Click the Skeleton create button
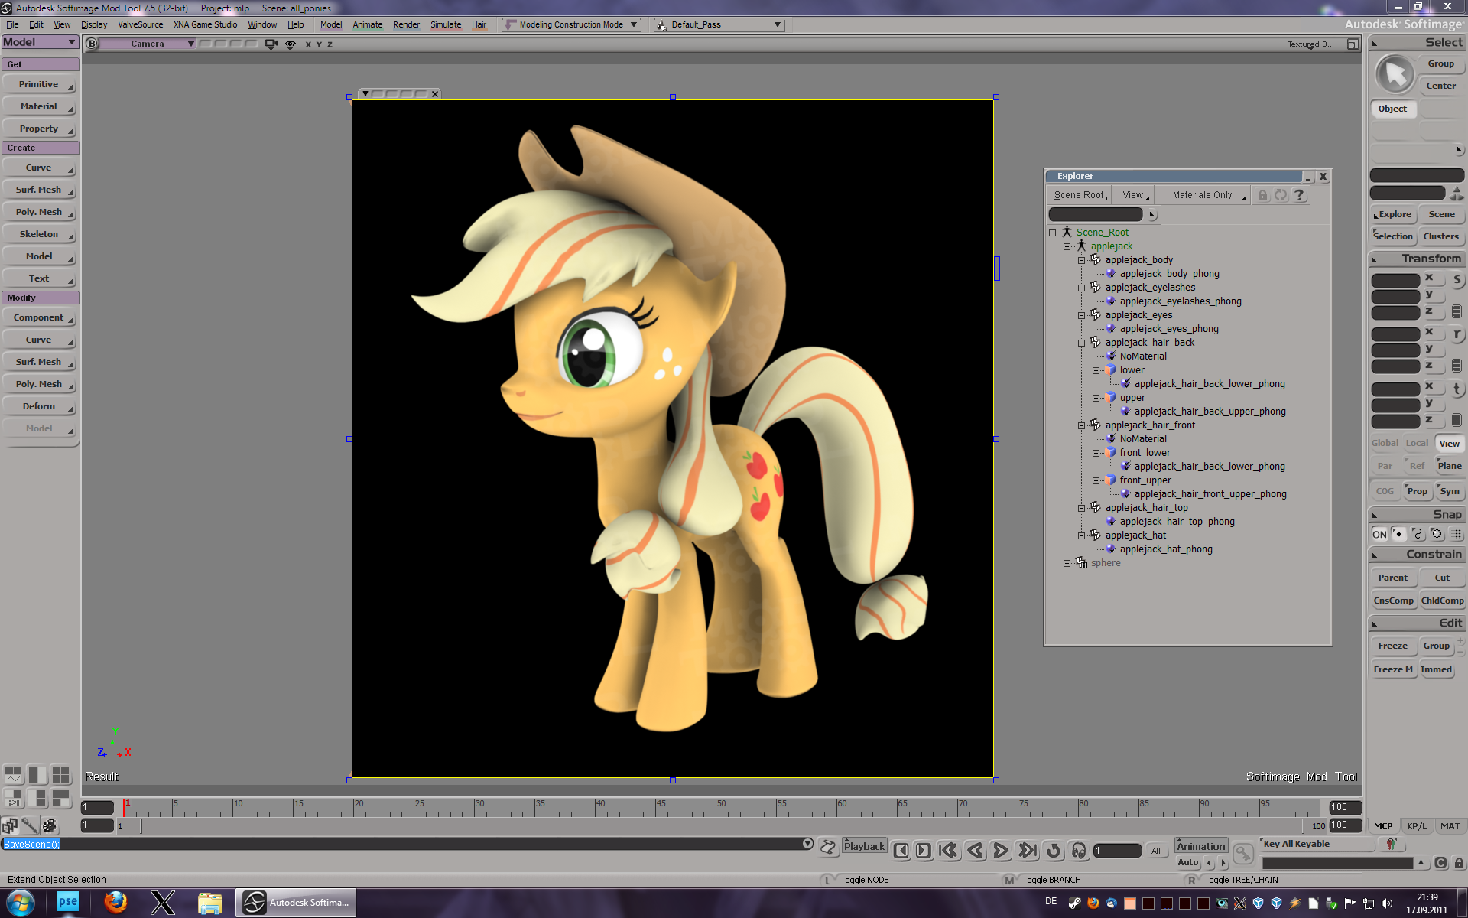Image resolution: width=1468 pixels, height=918 pixels. point(40,234)
